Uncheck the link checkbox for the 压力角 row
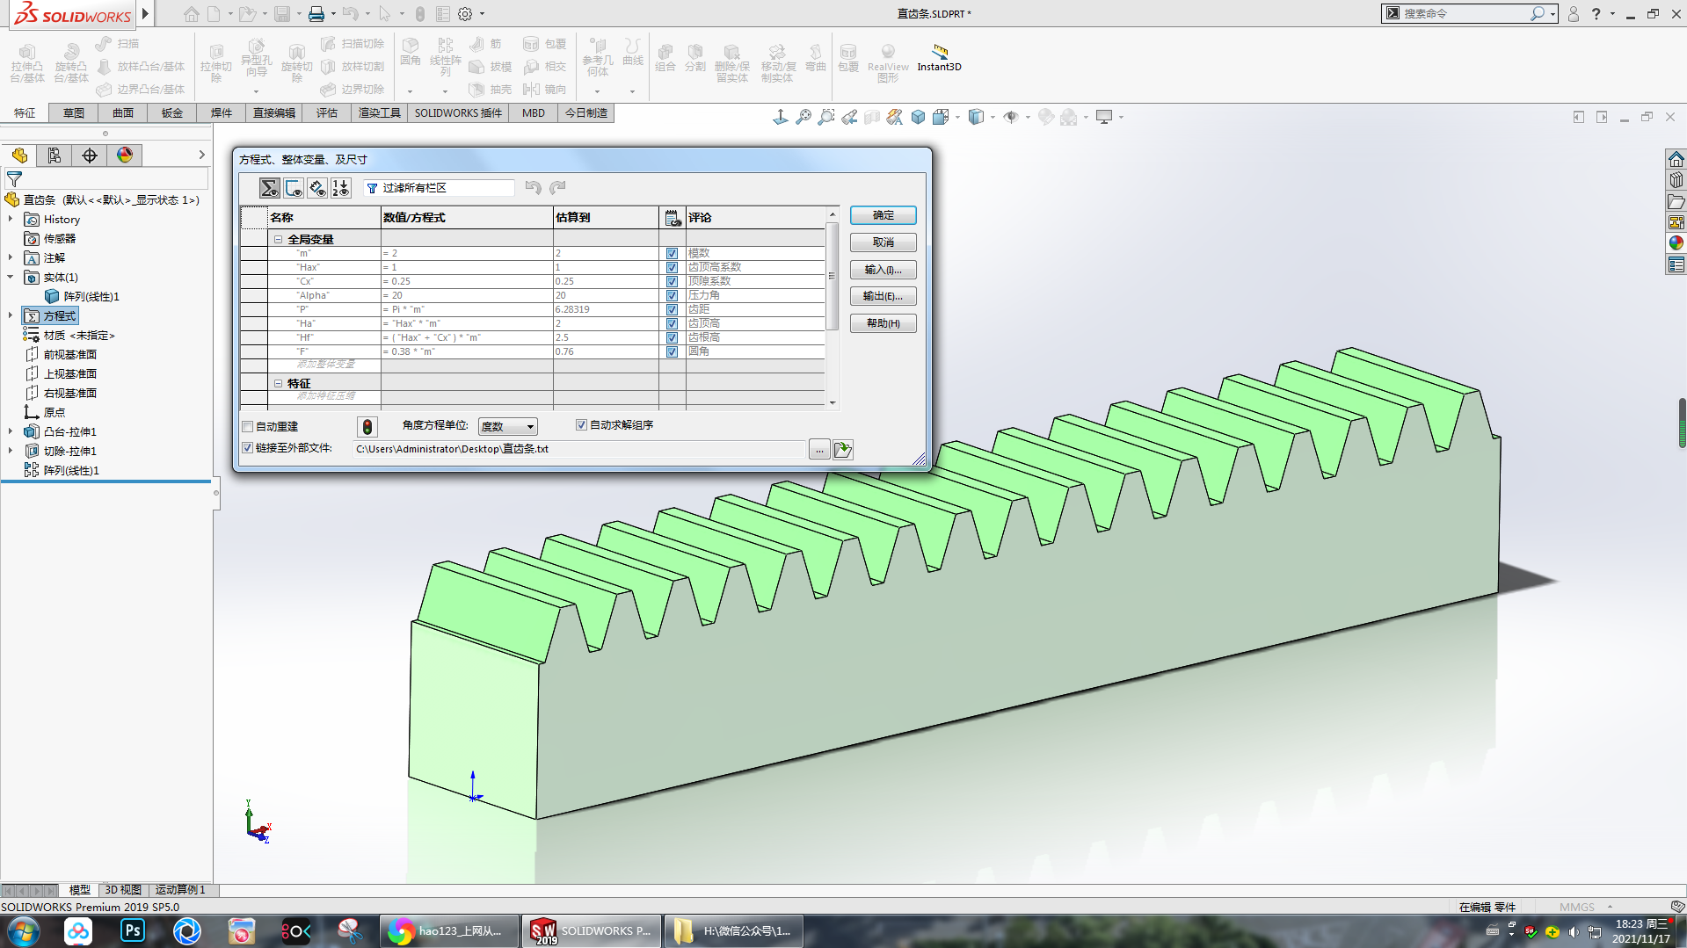This screenshot has height=948, width=1687. (x=672, y=295)
